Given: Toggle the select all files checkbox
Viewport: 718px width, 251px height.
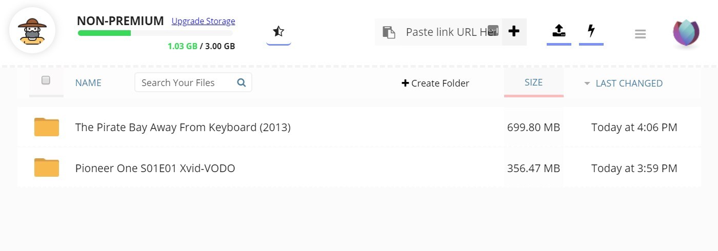Looking at the screenshot, I should coord(46,80).
